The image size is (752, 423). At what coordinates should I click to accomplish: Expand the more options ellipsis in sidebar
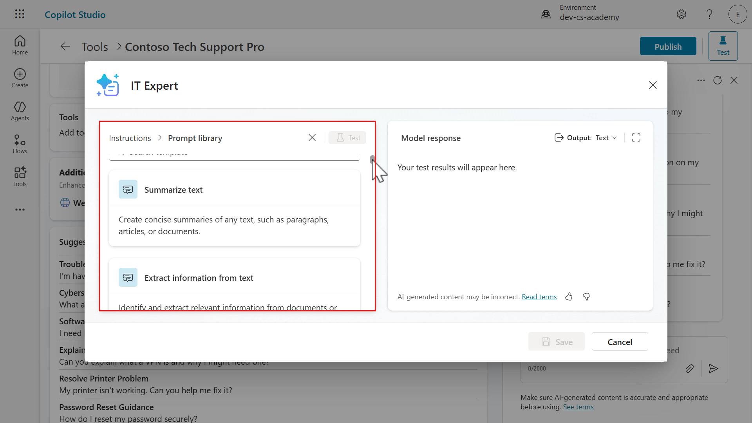[20, 210]
